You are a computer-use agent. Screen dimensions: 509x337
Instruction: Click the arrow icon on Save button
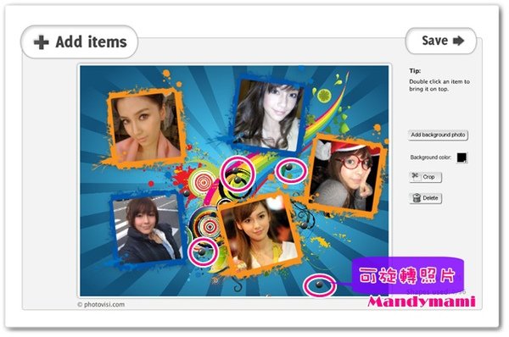point(458,41)
